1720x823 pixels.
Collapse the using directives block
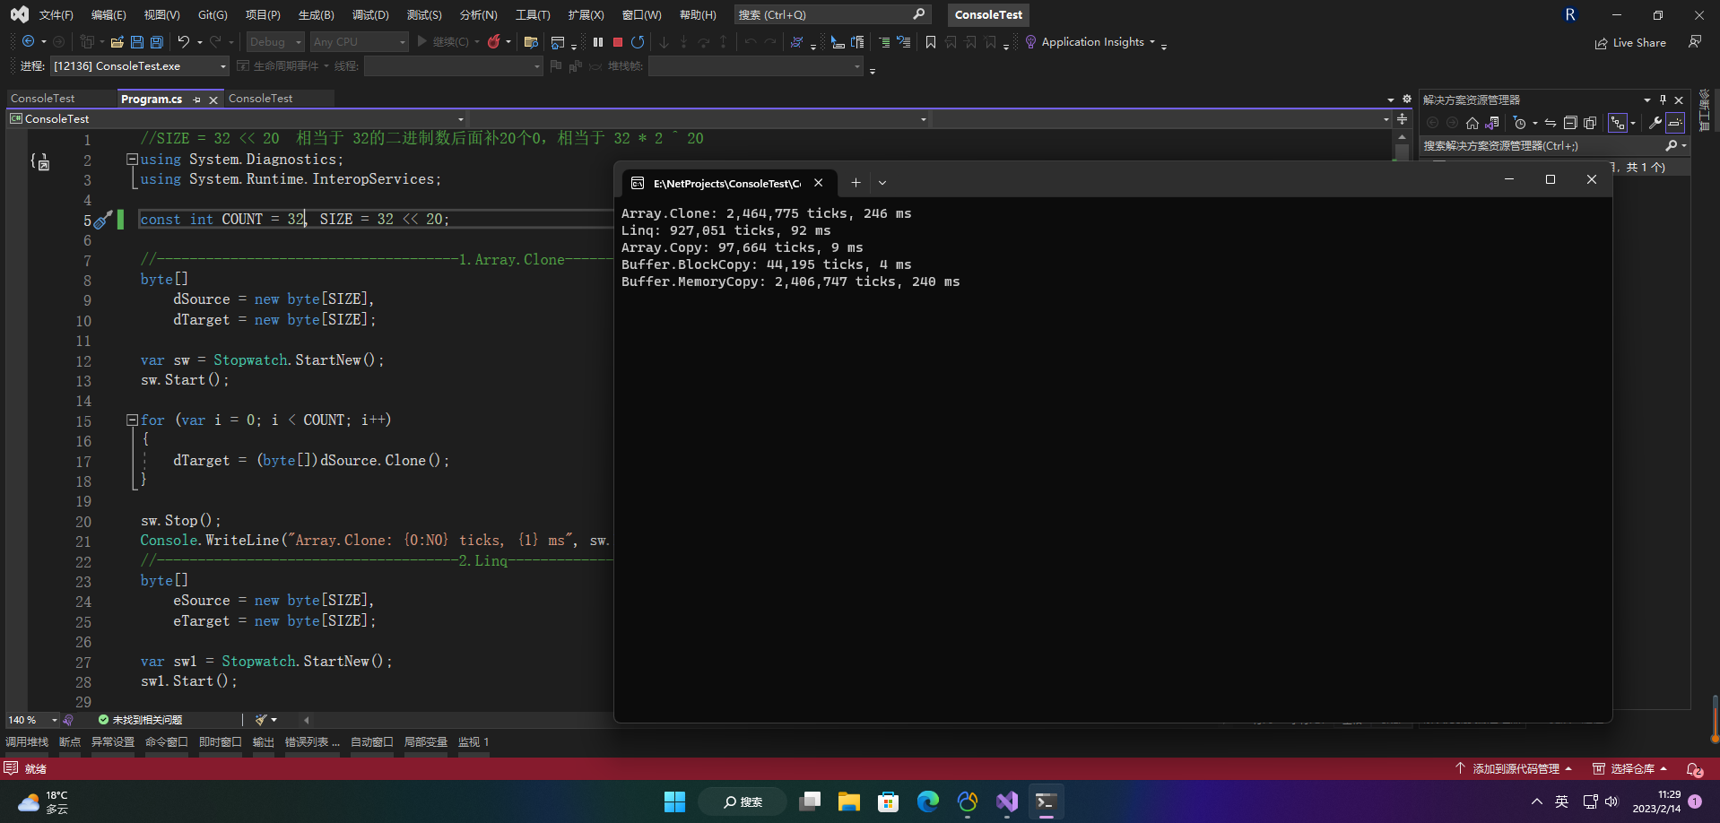pyautogui.click(x=132, y=160)
